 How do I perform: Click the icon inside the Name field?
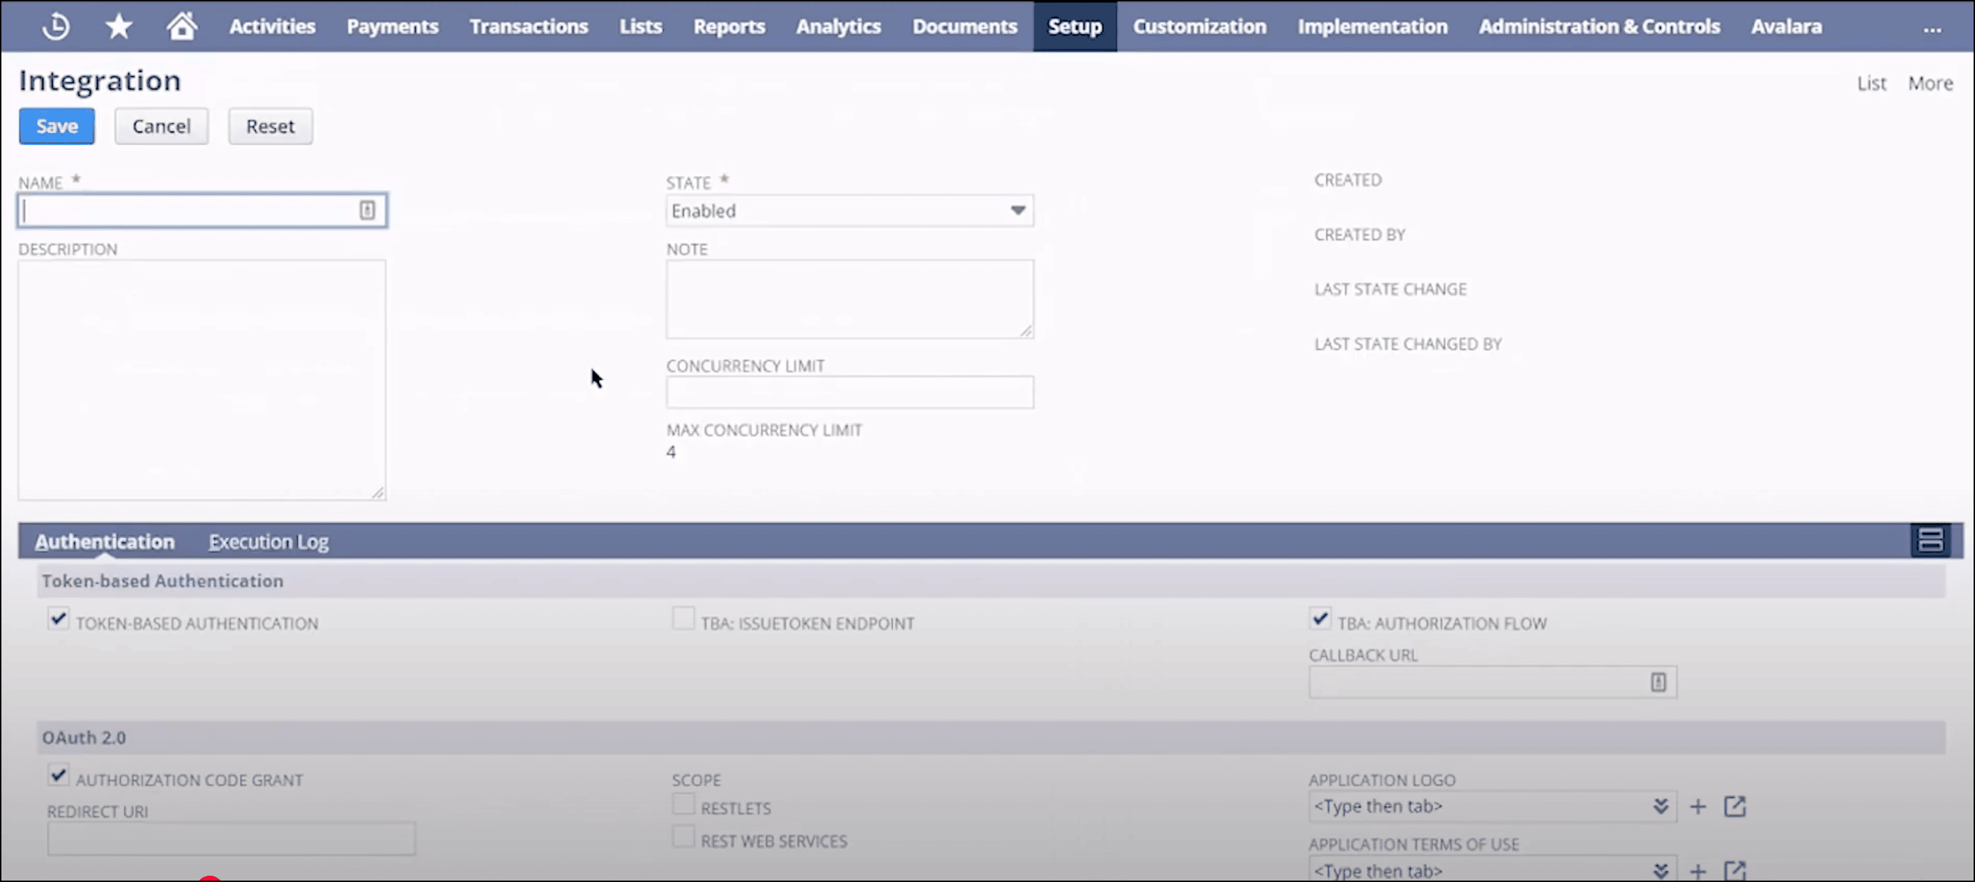click(x=368, y=210)
